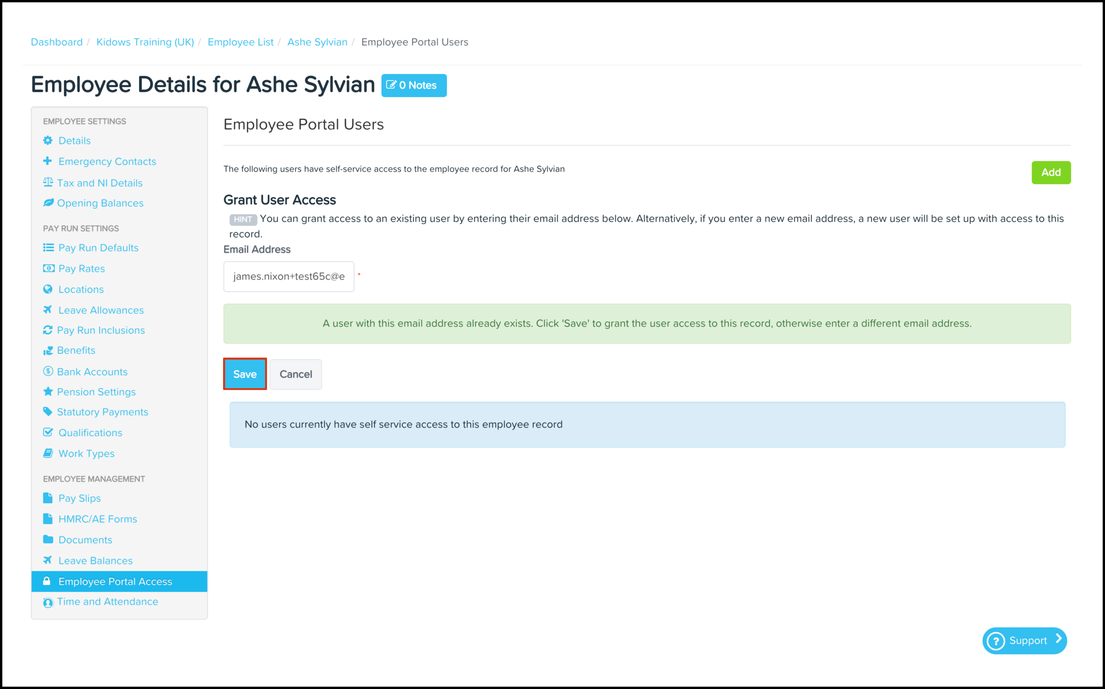The height and width of the screenshot is (689, 1105).
Task: Click the gear icon beside Details
Action: (x=48, y=140)
